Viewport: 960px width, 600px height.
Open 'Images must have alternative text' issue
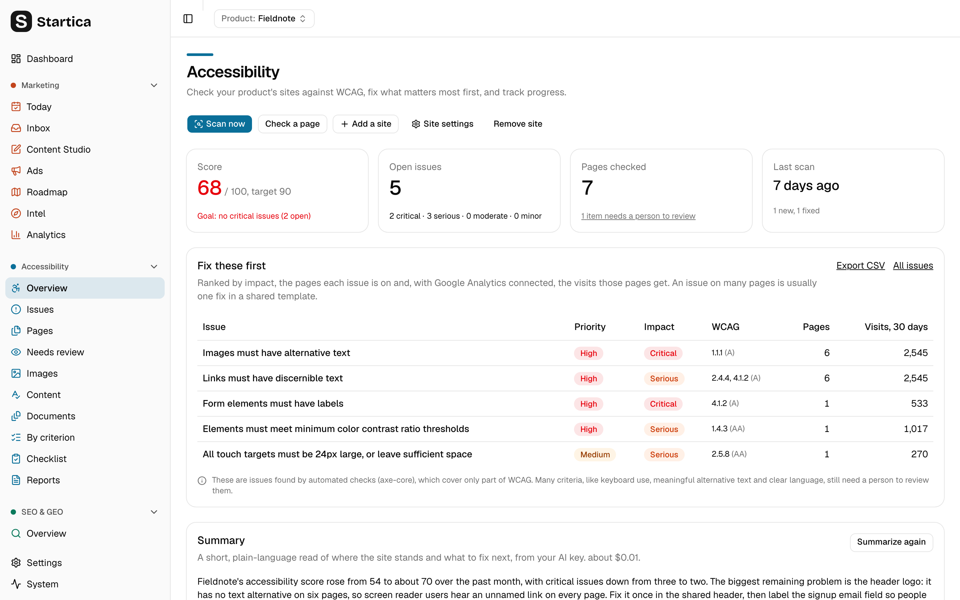(276, 353)
